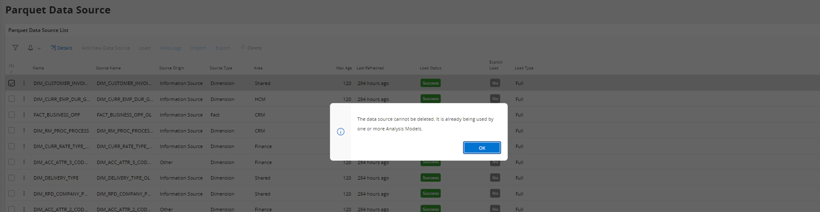Image resolution: width=820 pixels, height=212 pixels.
Task: Open View Logs
Action: click(171, 48)
